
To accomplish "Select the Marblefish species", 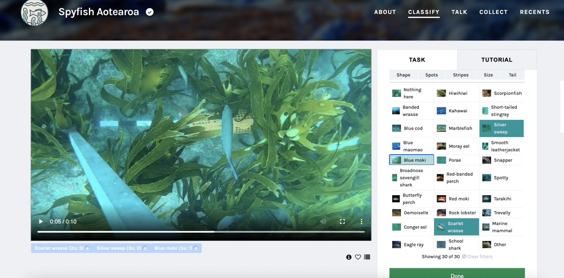I will click(x=456, y=128).
